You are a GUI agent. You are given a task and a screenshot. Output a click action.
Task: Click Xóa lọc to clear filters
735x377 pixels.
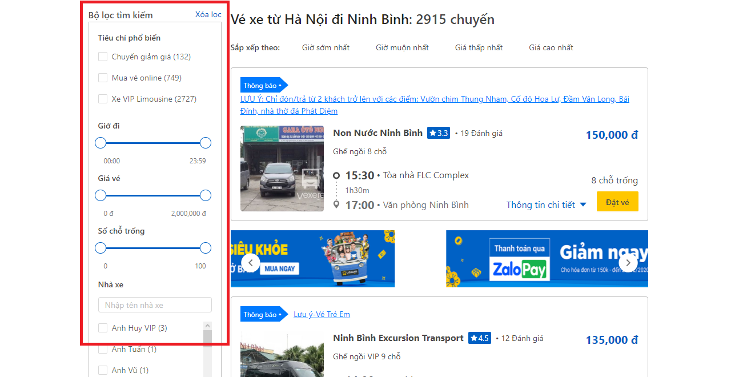coord(208,14)
